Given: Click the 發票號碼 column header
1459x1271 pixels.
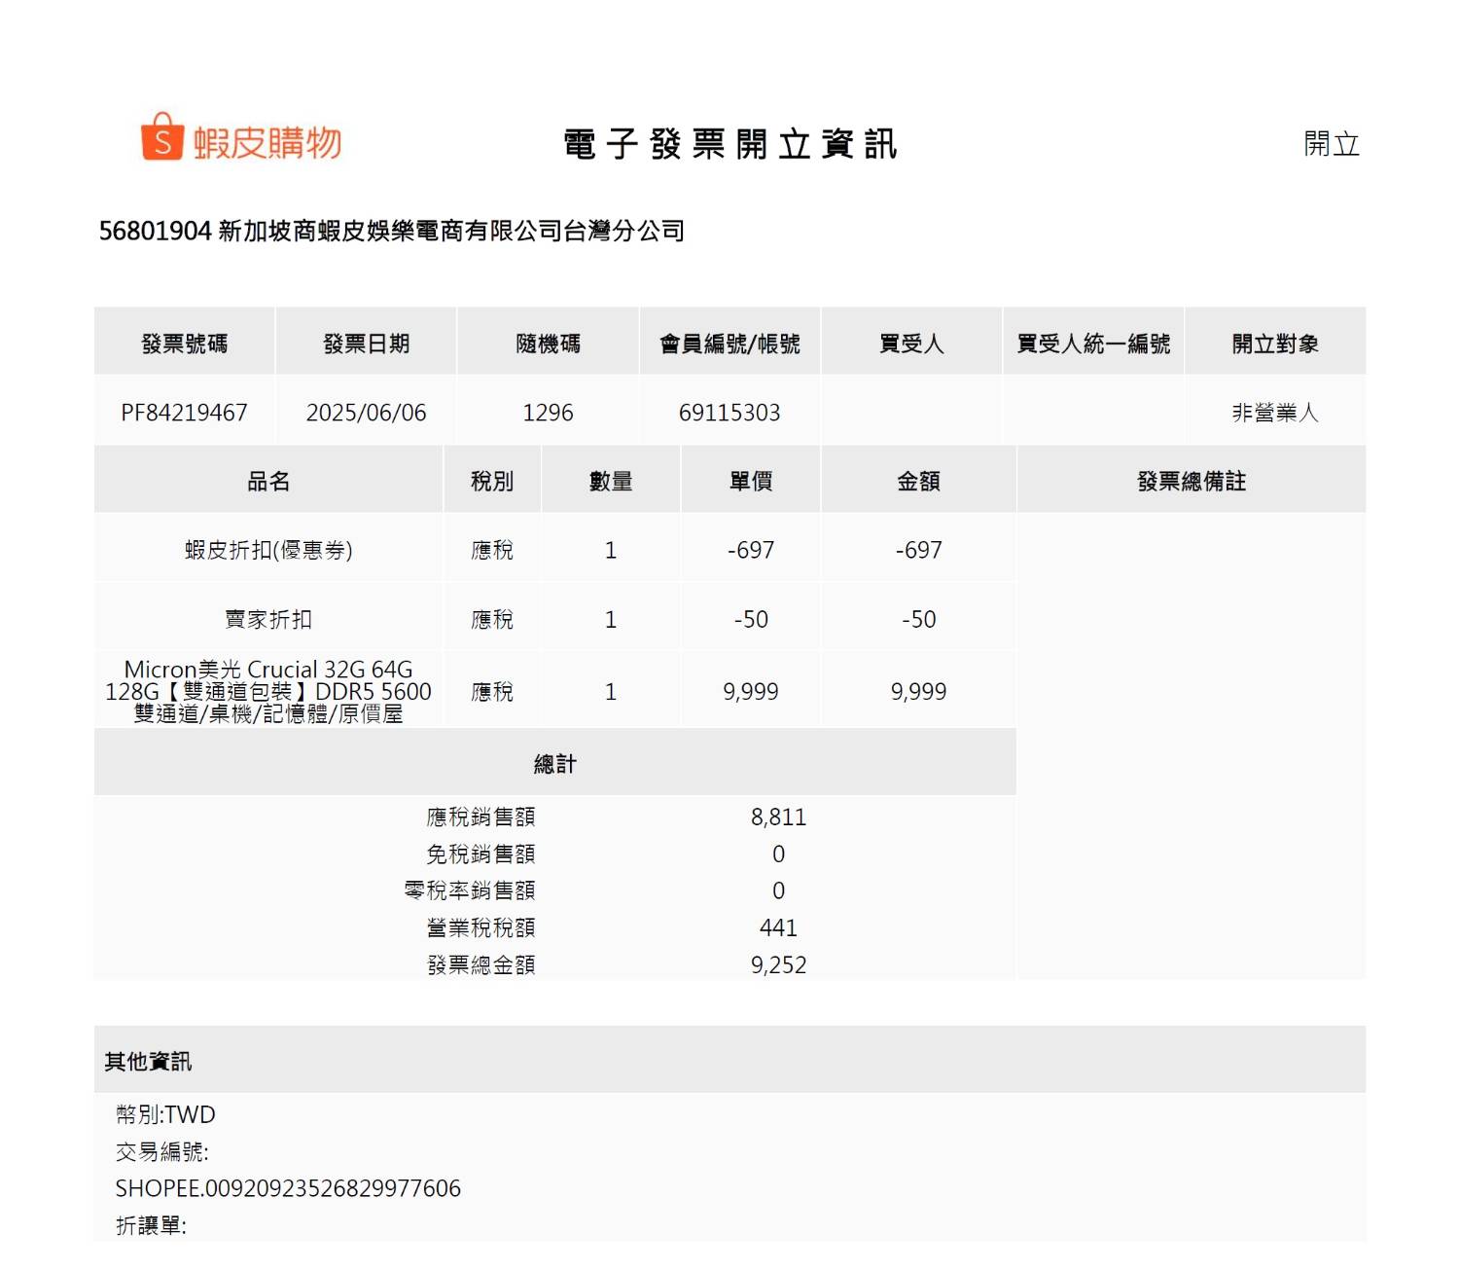Looking at the screenshot, I should (185, 344).
